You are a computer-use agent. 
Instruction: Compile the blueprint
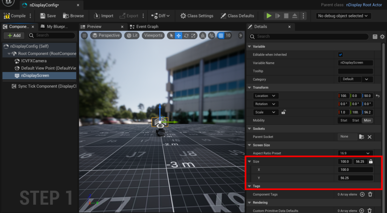(x=15, y=16)
